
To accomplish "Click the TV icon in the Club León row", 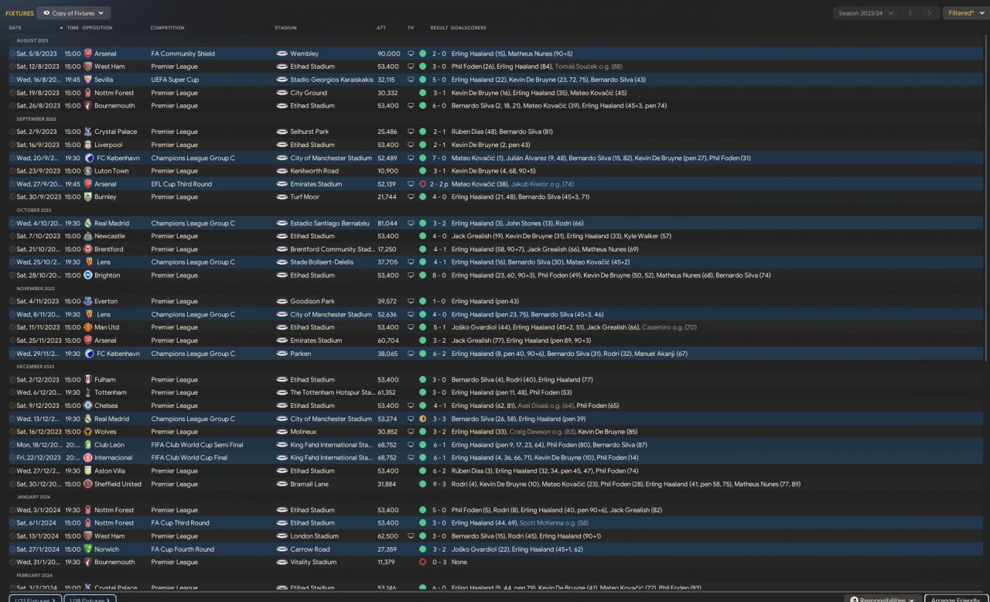I will [411, 445].
